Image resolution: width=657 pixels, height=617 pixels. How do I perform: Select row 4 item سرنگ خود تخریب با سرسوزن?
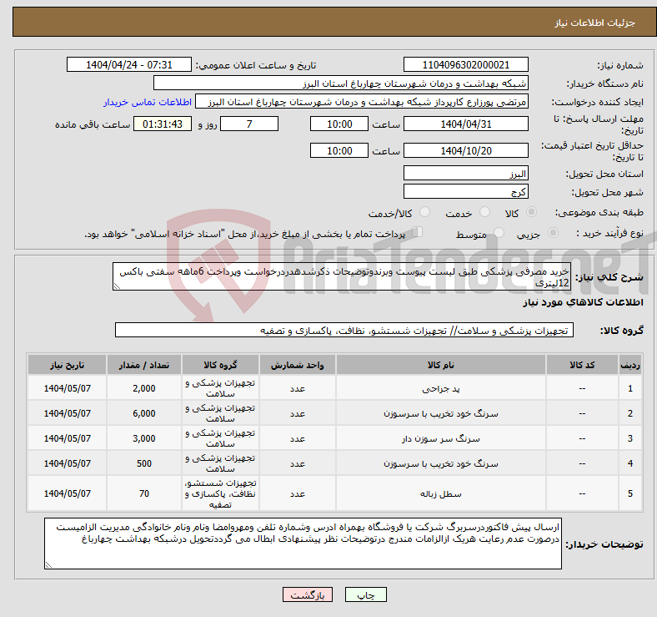(x=441, y=463)
